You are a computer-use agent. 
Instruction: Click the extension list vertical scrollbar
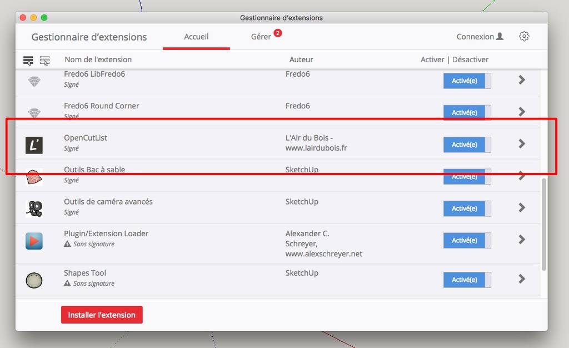543,225
